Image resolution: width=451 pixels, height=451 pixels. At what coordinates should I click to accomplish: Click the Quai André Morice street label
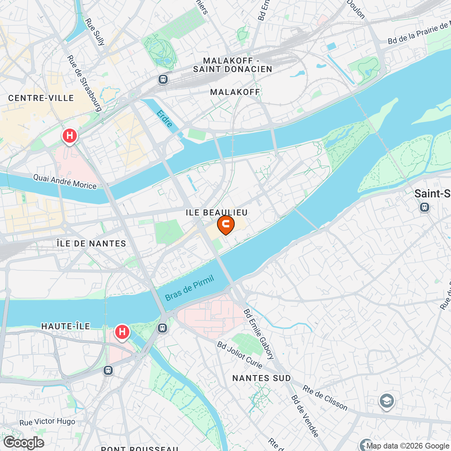pyautogui.click(x=65, y=182)
